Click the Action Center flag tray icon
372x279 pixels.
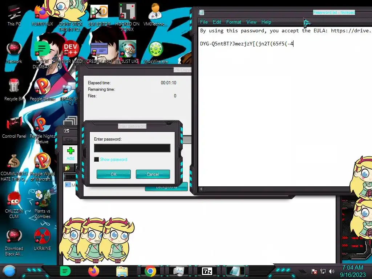point(314,271)
